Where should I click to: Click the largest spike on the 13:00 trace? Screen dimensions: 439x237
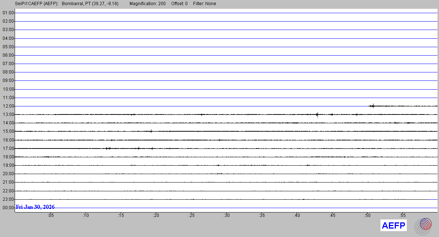(x=317, y=114)
